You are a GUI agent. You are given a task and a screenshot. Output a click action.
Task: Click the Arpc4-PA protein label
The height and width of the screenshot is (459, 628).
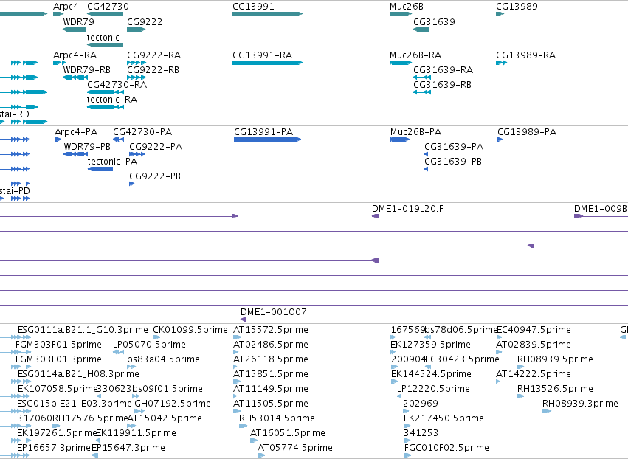click(76, 132)
